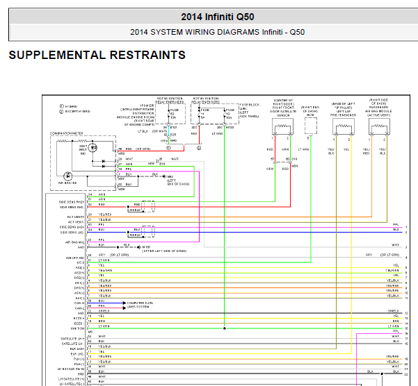Click the IPDM E/R module description text

(137, 115)
